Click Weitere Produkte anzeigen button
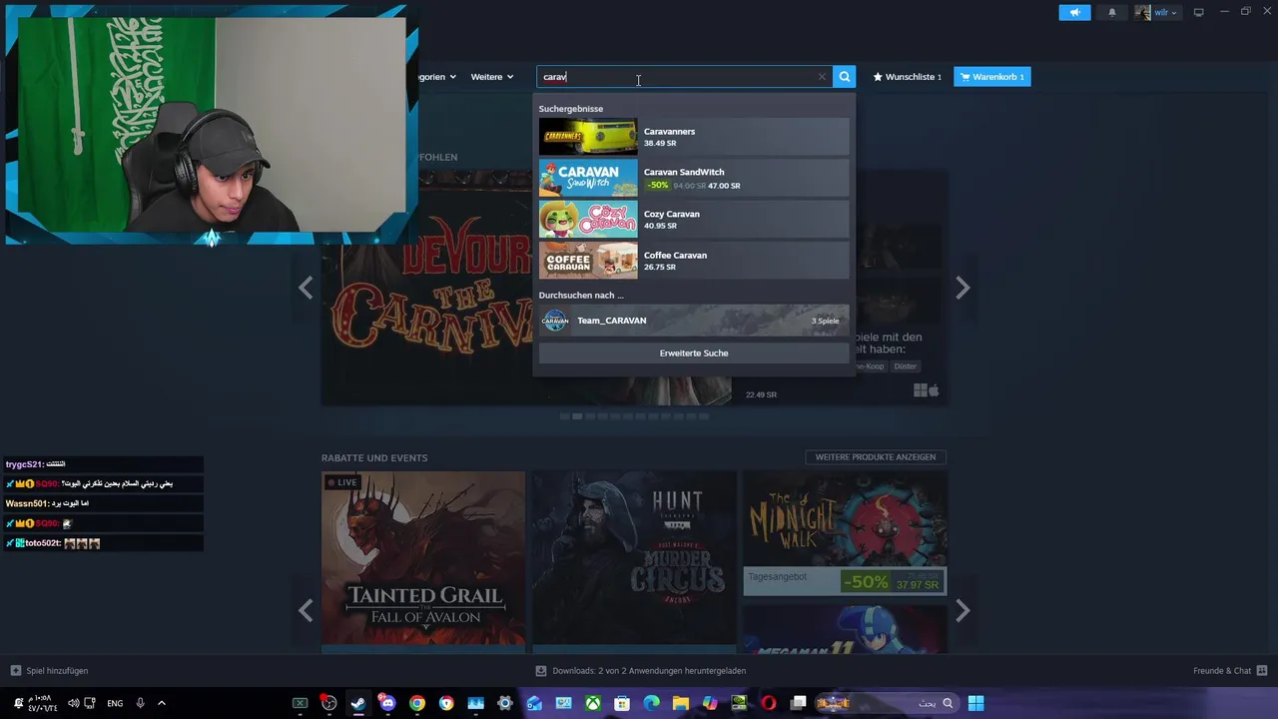This screenshot has height=719, width=1278. pos(876,457)
